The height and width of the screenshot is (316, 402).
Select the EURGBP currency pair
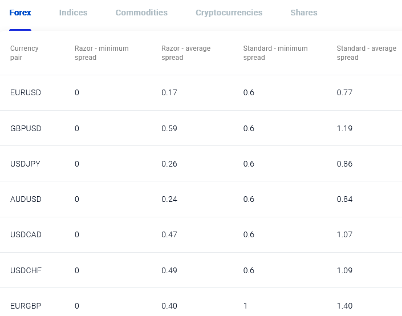26,306
